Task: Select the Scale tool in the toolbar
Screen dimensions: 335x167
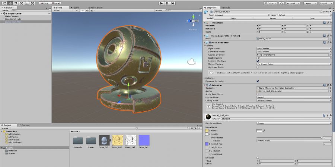Action: 22,3
